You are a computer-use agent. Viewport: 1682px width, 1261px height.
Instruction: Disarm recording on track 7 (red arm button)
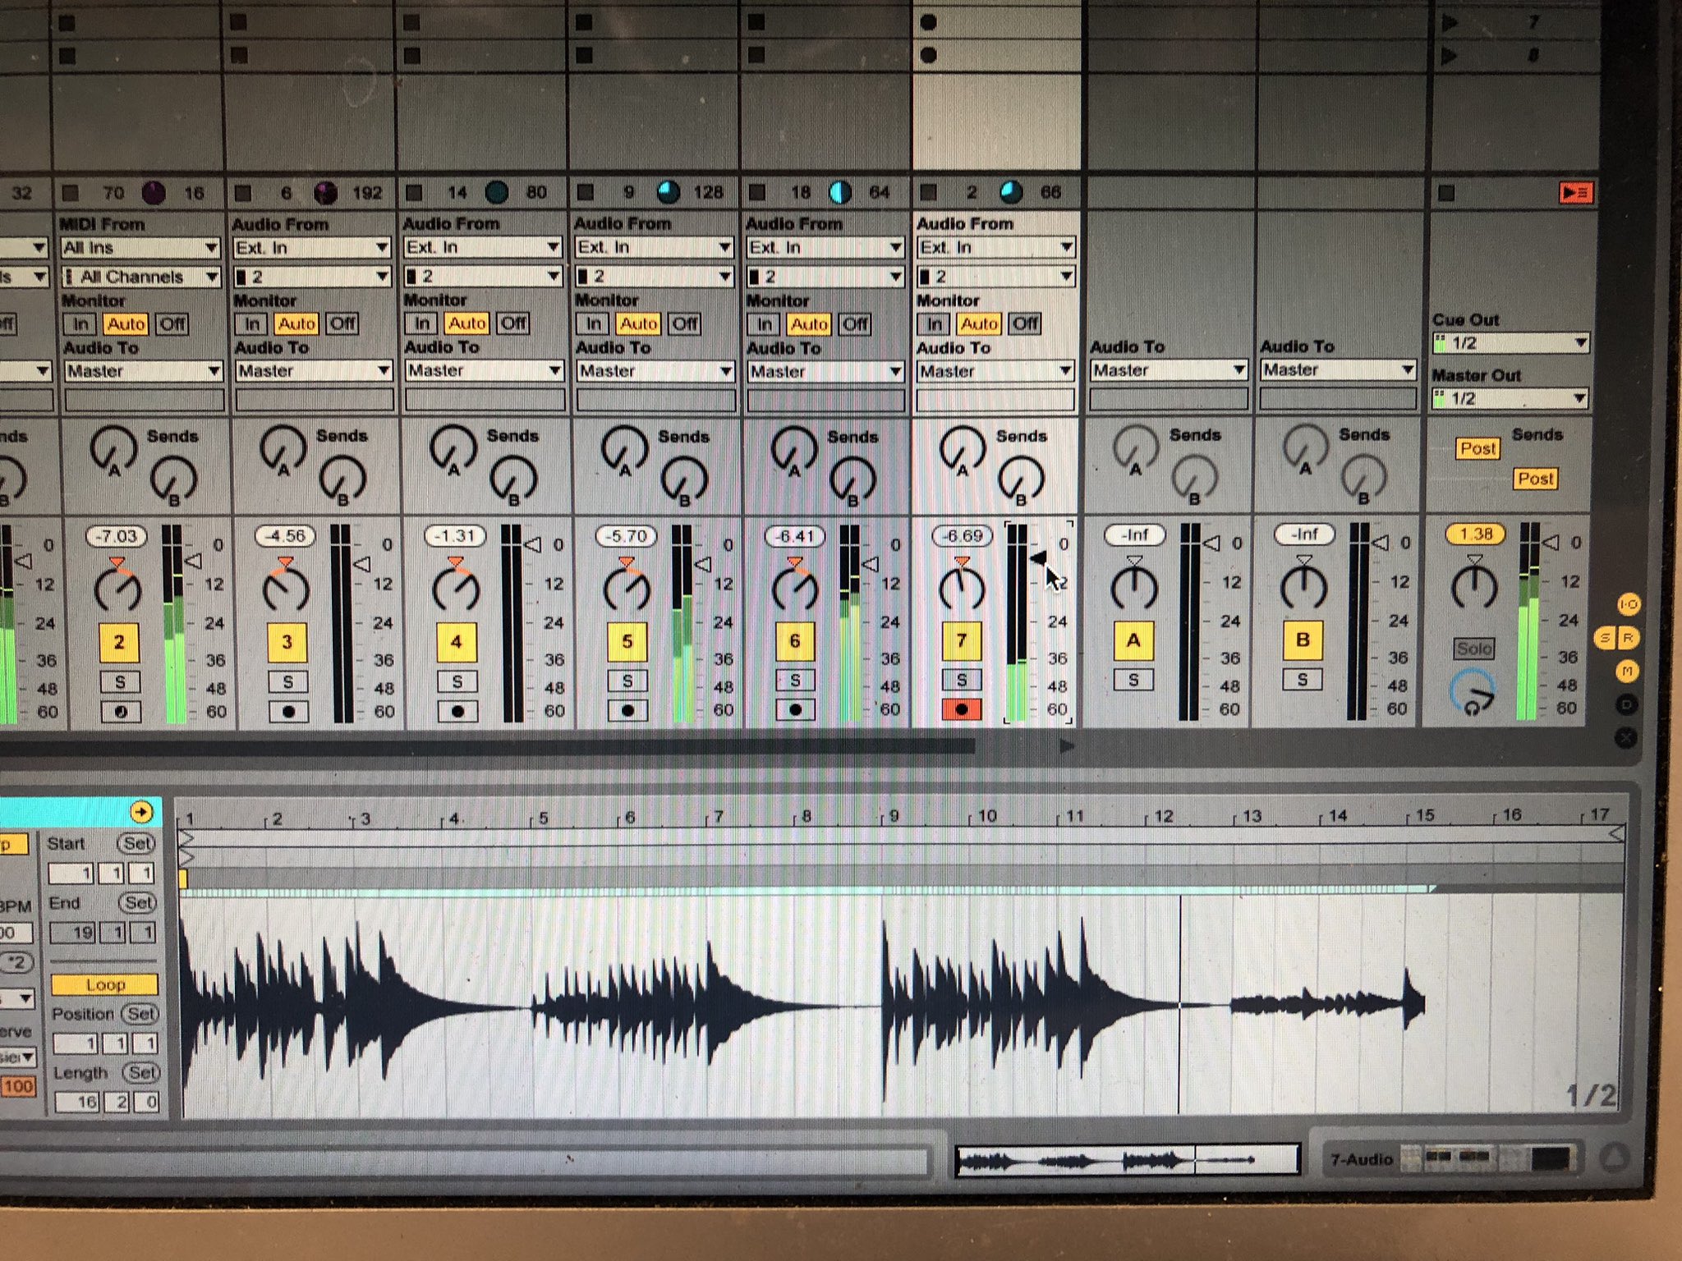962,708
